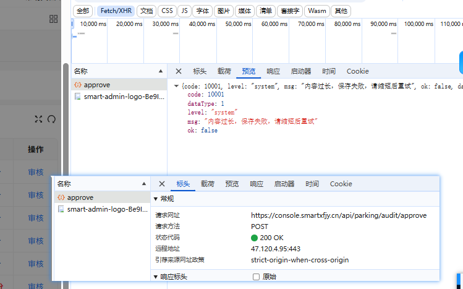This screenshot has width=463, height=289.
Task: Click the strict-origin-when-cross-origin policy value
Action: (300, 260)
